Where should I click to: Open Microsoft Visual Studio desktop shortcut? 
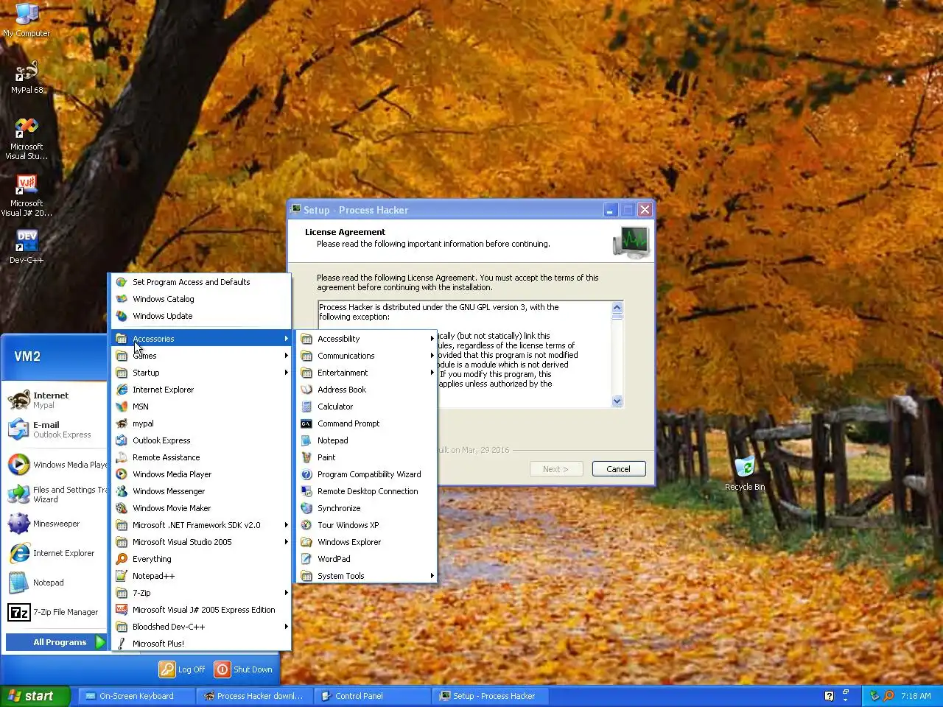point(27,138)
